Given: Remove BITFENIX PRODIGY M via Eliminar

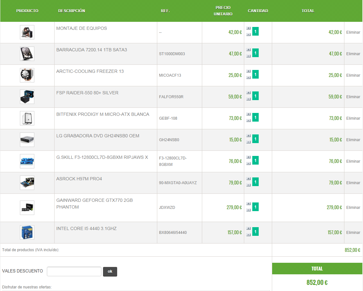Looking at the screenshot, I should [x=353, y=118].
